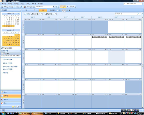Click the 新增群組 link
The width and height of the screenshot is (144, 115).
pyautogui.click(x=5, y=73)
